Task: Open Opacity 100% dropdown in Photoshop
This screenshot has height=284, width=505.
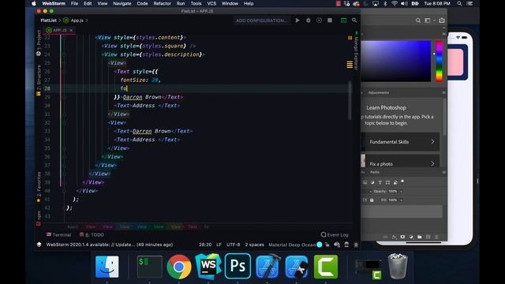Action: (402, 191)
